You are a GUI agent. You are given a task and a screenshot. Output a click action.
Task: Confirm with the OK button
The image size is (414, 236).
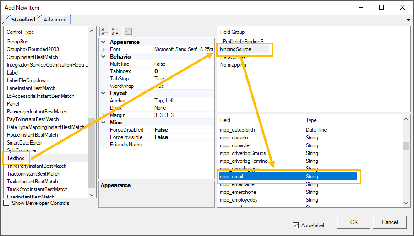click(x=354, y=222)
